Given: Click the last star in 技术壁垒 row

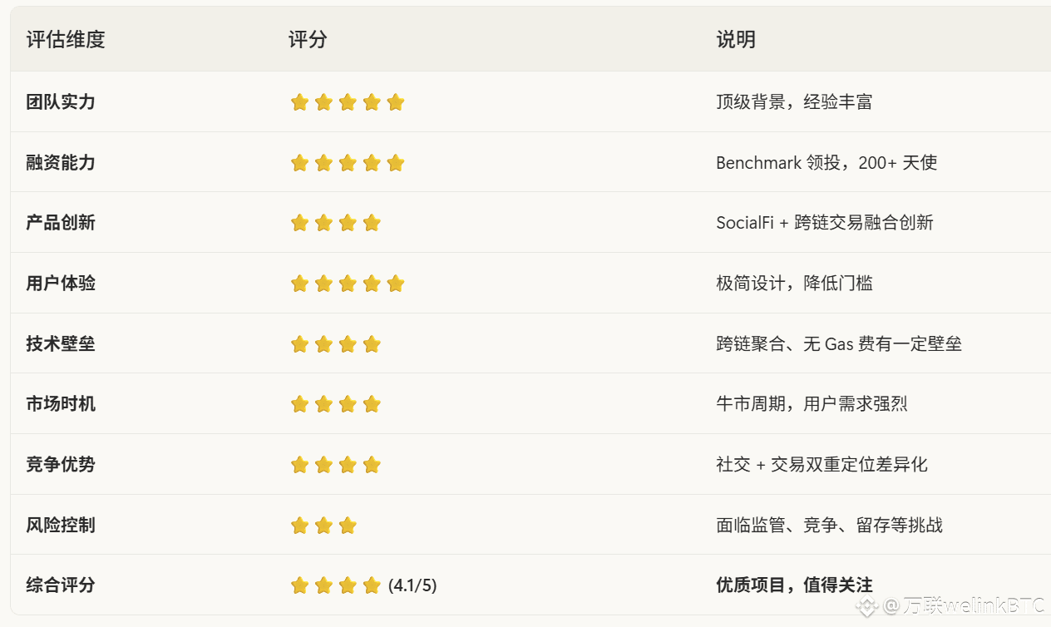Looking at the screenshot, I should (x=372, y=344).
